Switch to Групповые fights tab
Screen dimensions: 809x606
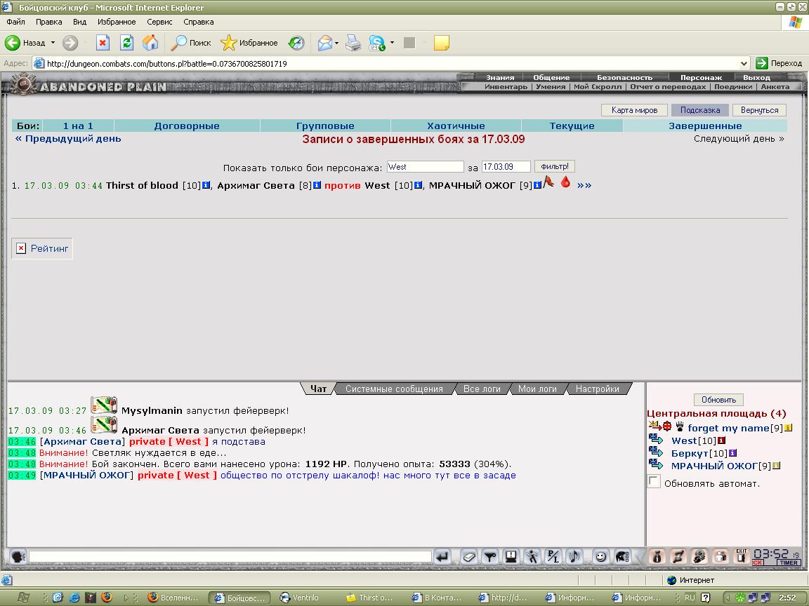point(325,126)
